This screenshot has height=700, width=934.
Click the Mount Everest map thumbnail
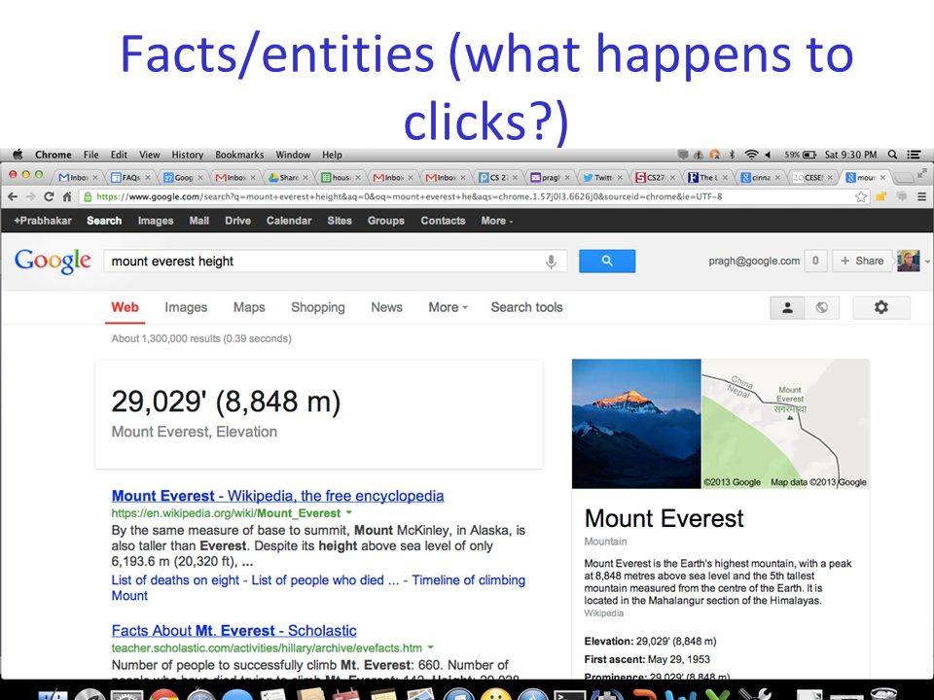[786, 424]
